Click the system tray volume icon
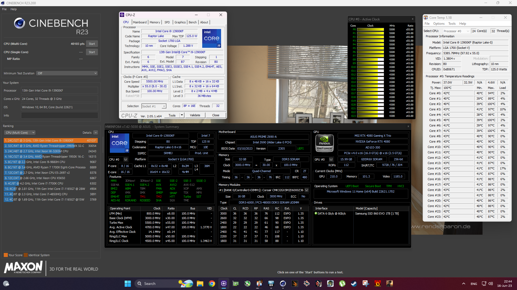Image resolution: width=517 pixels, height=290 pixels. (491, 284)
